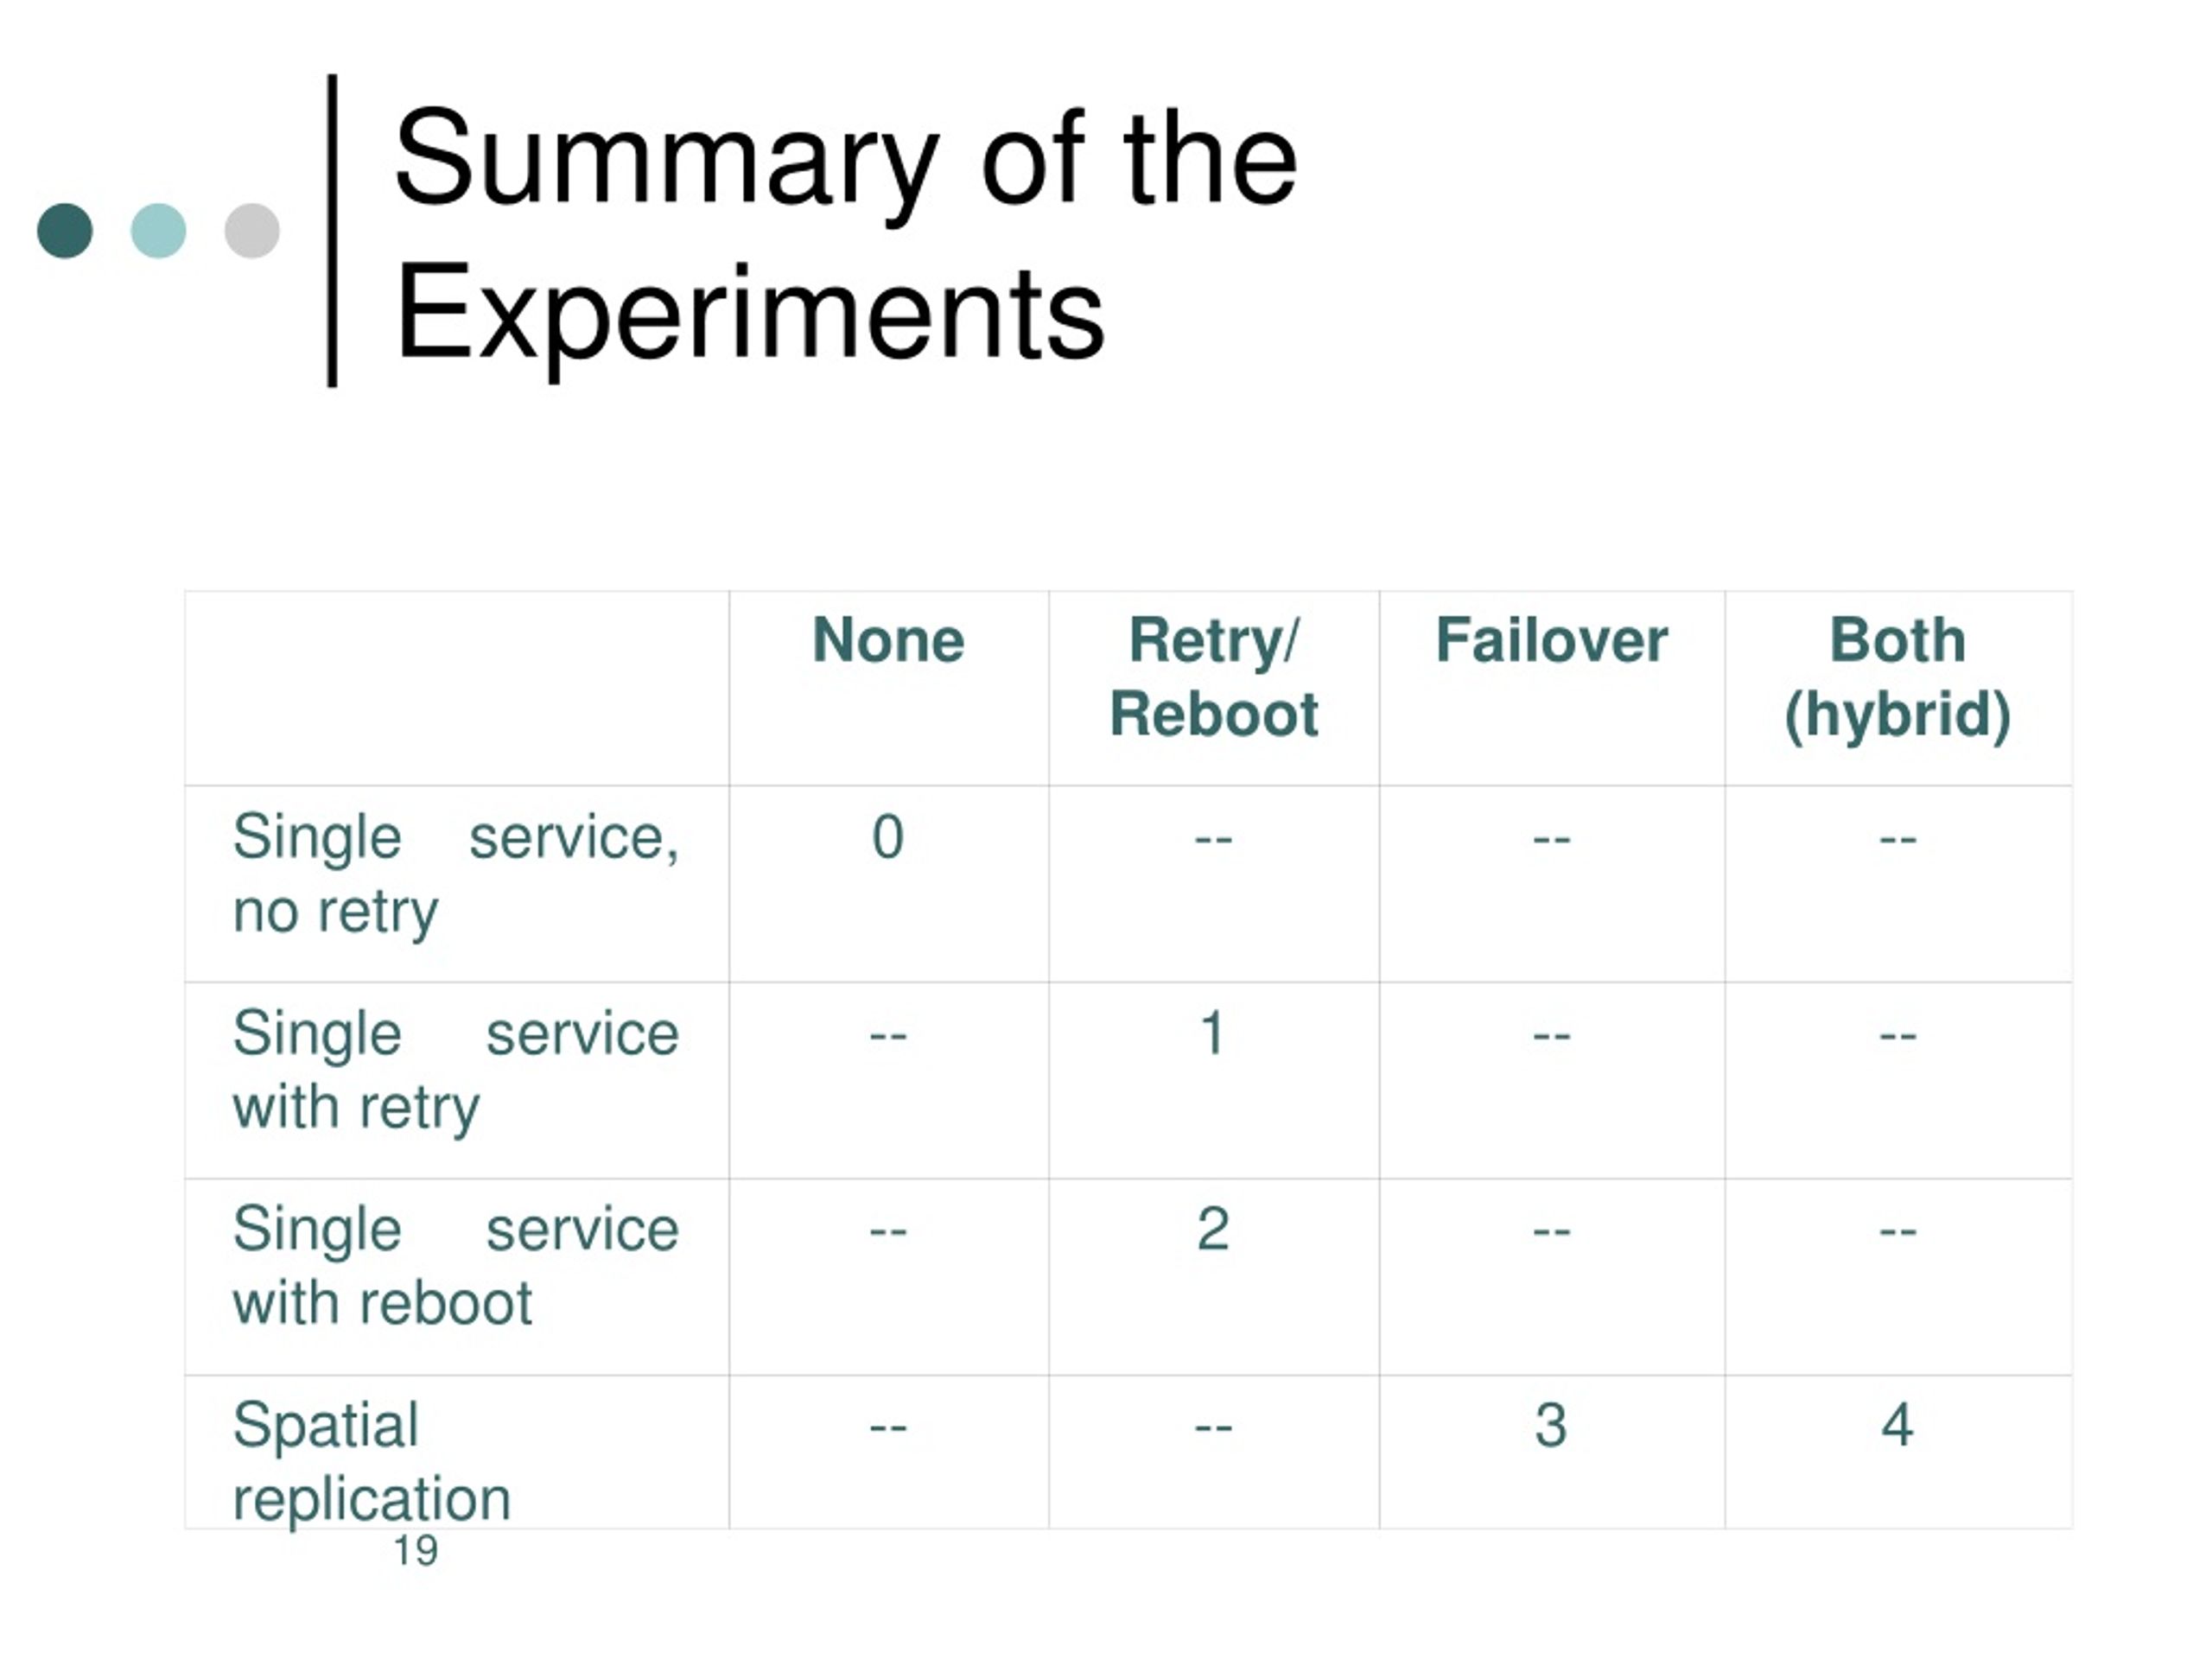Click the 'Spatial replication' row label

pos(372,1462)
